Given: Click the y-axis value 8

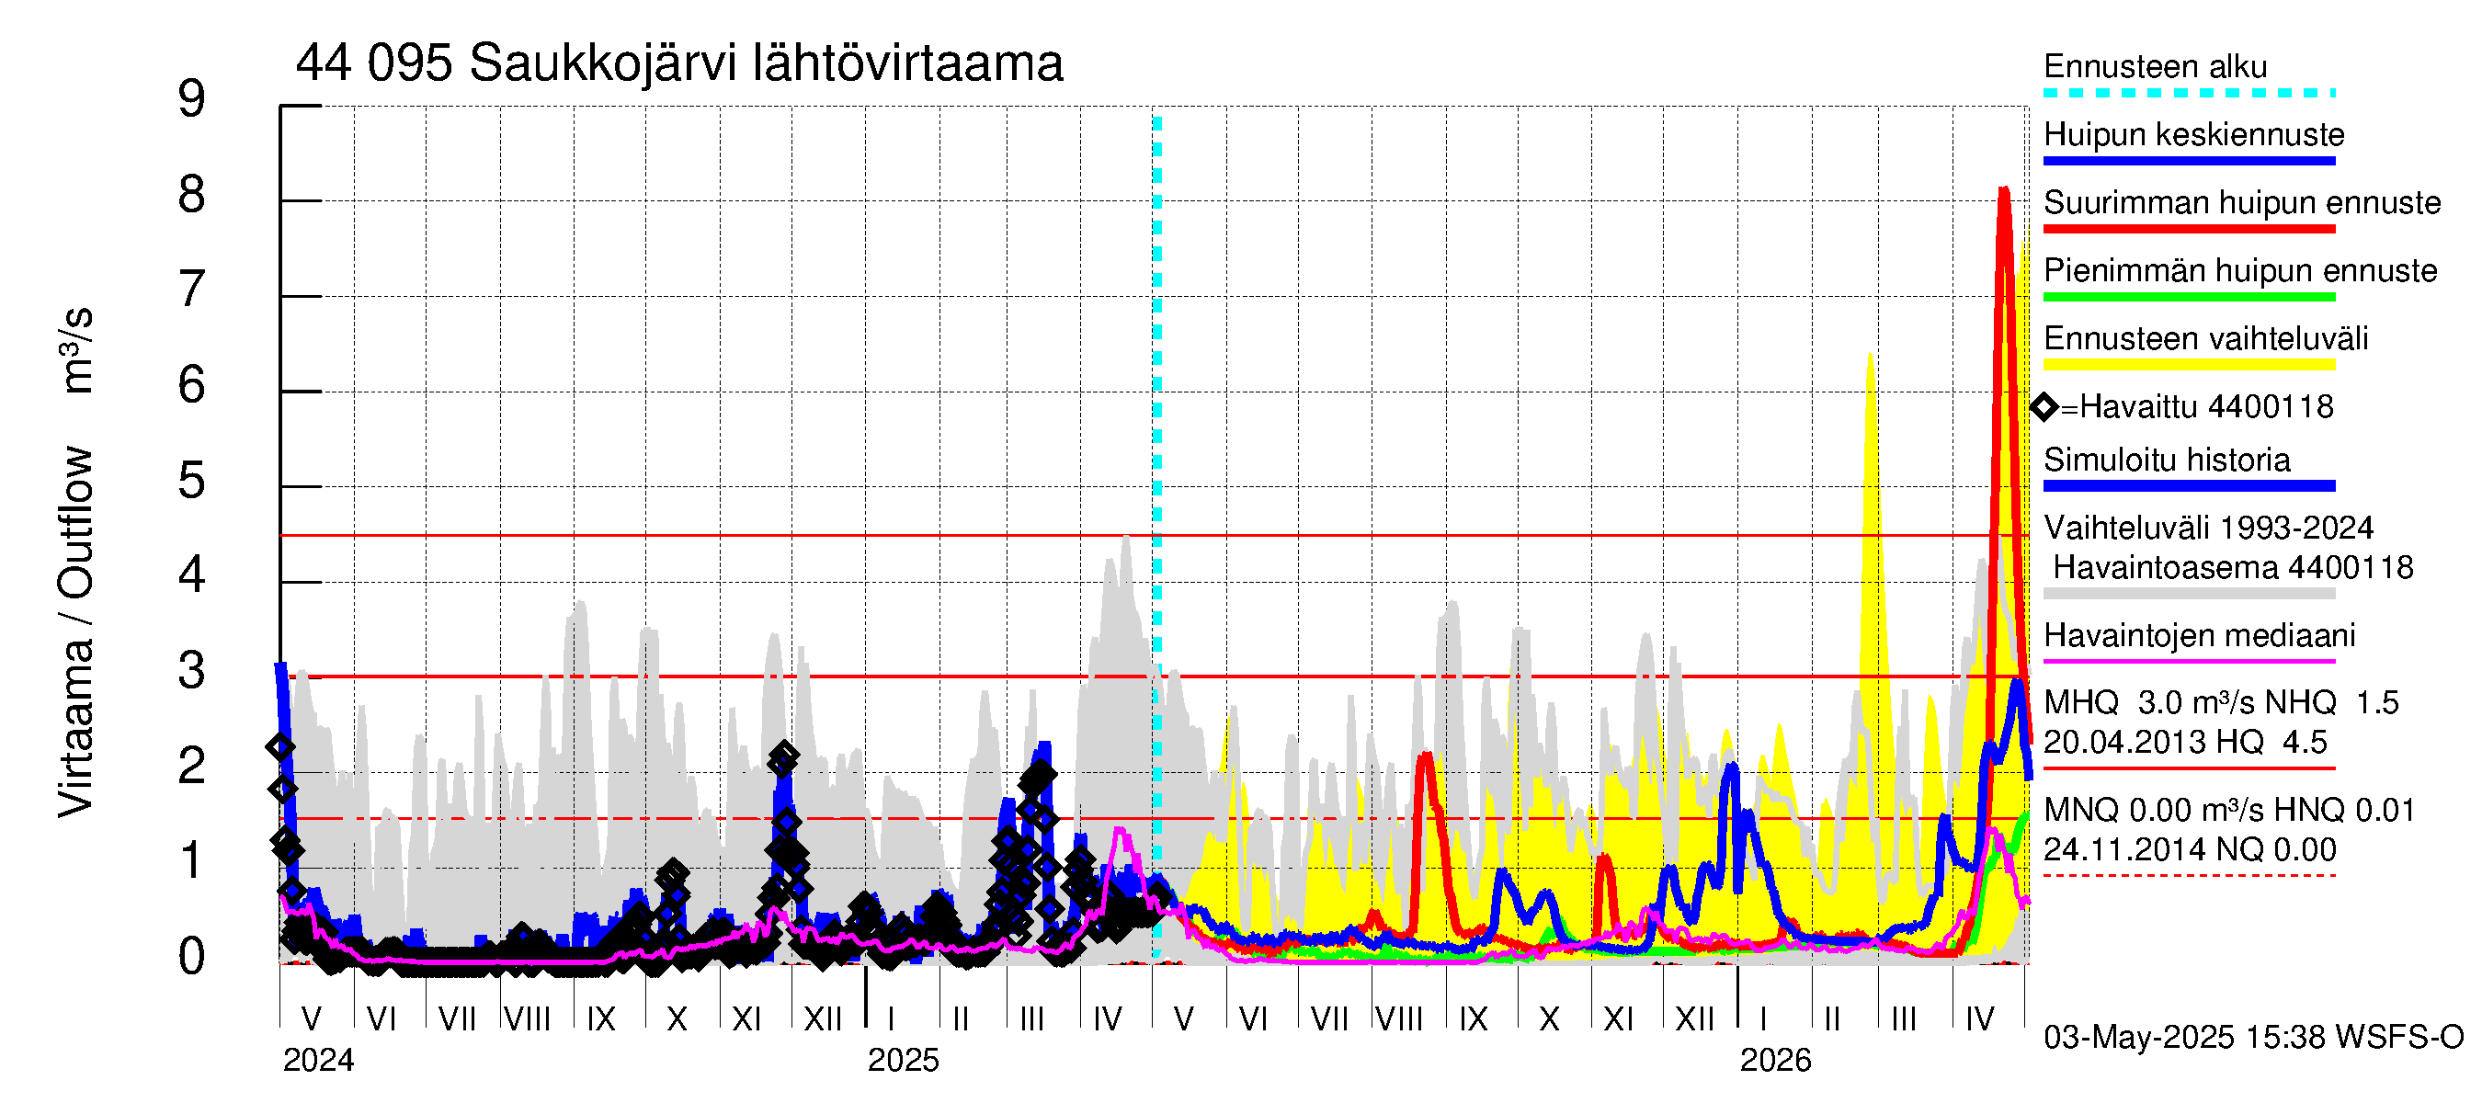Looking at the screenshot, I should [x=192, y=195].
